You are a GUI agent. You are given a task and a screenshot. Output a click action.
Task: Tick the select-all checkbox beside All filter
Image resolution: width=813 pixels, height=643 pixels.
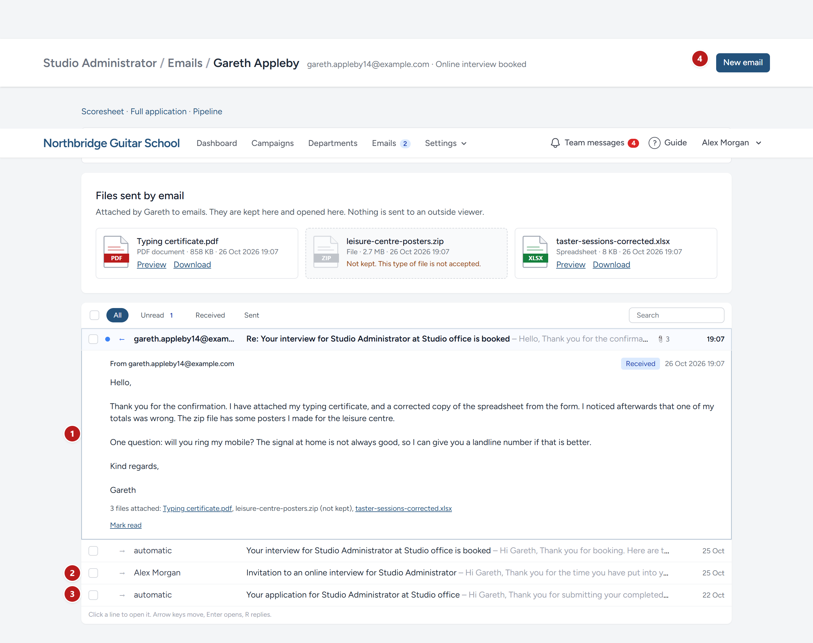tap(94, 315)
